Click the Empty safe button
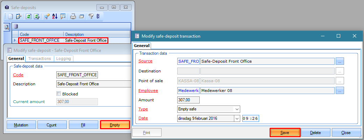Screen dimensions: 364x140 (115, 125)
